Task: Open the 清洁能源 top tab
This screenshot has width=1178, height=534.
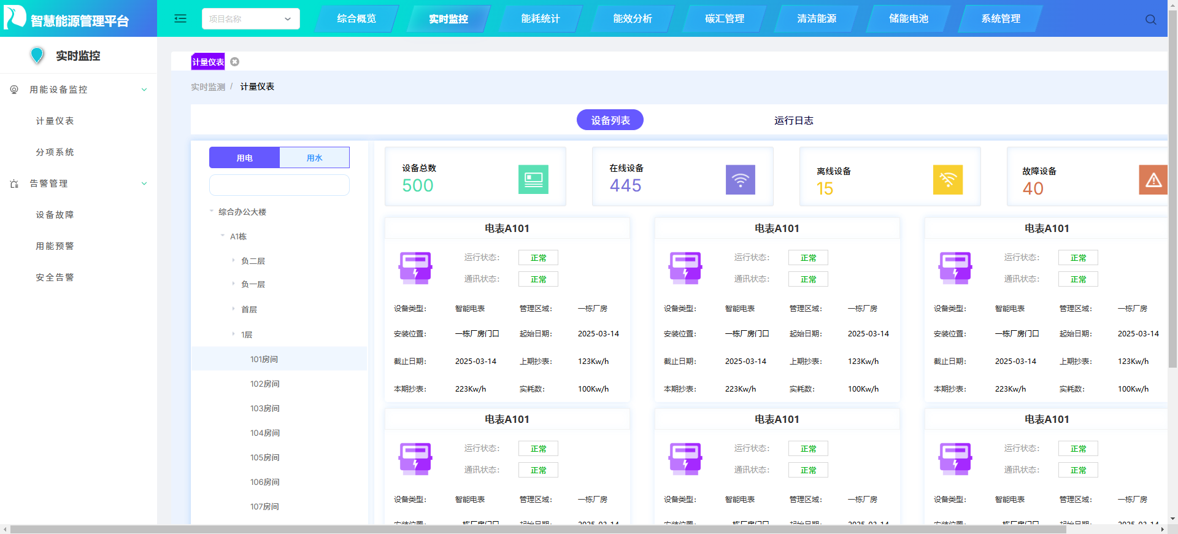Action: tap(817, 18)
